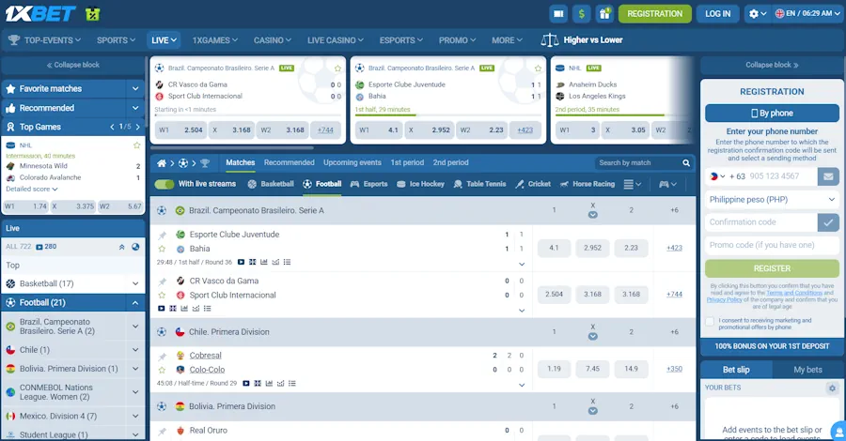Toggle With live streams switch
This screenshot has width=846, height=441.
(x=164, y=184)
